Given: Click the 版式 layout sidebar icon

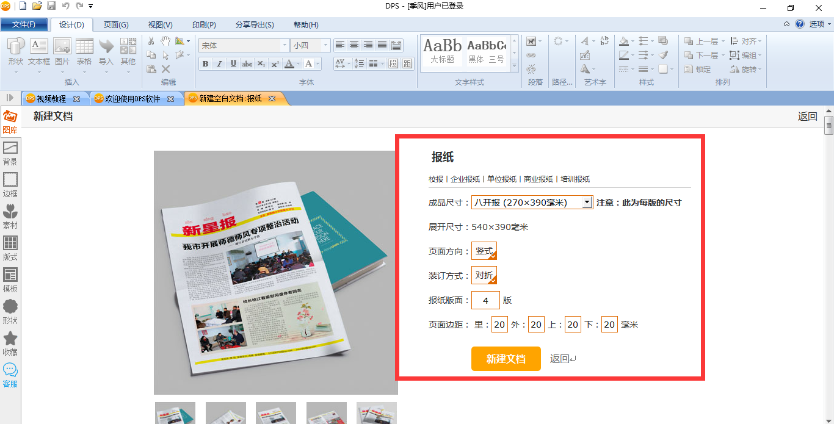Looking at the screenshot, I should tap(10, 248).
